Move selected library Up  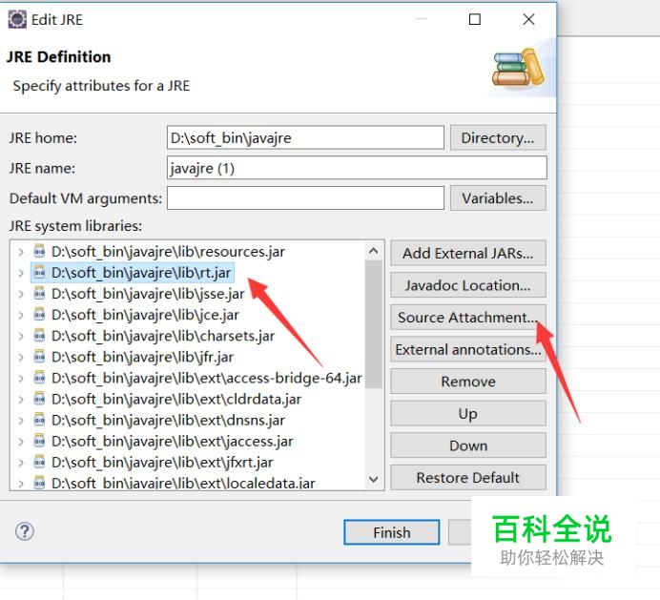coord(468,413)
